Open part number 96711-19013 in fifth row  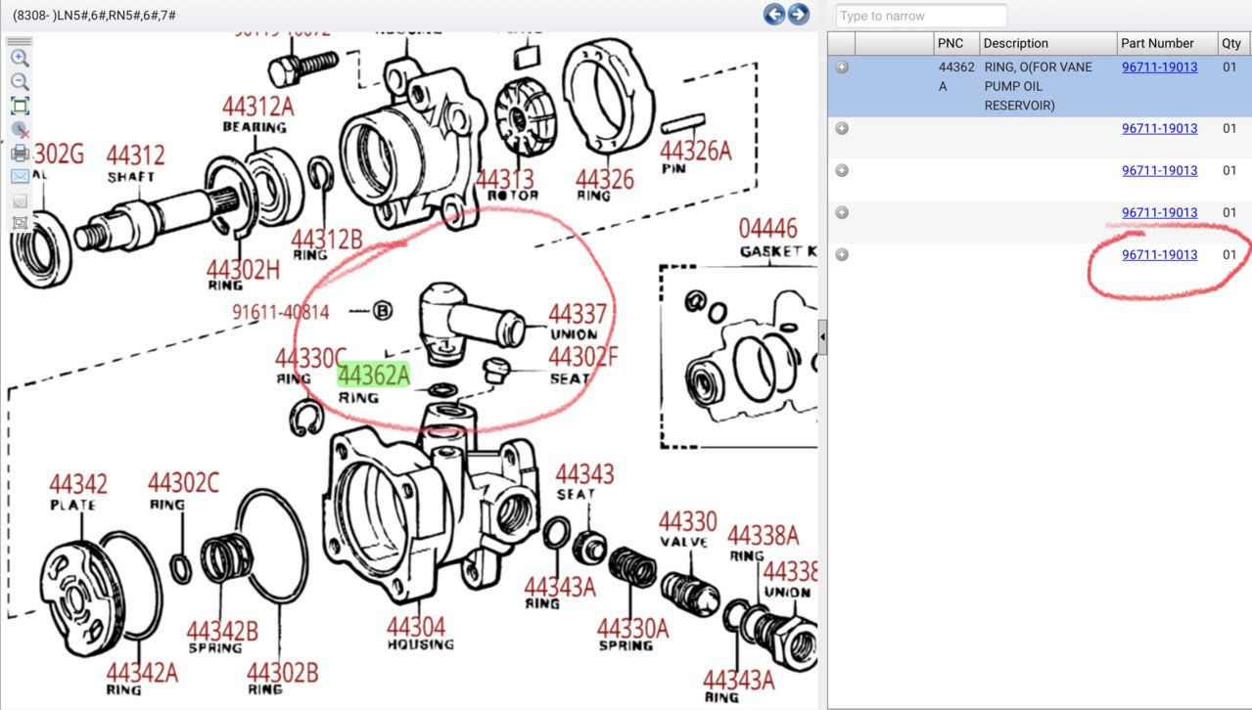1159,254
